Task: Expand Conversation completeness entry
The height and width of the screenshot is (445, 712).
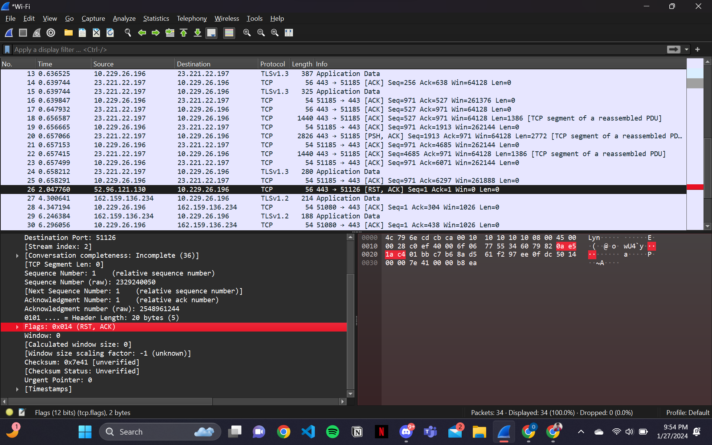Action: click(x=17, y=256)
